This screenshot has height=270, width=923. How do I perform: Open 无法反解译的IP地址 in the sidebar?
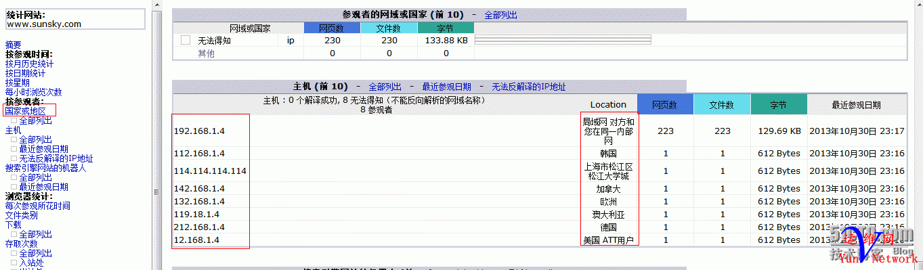point(56,158)
